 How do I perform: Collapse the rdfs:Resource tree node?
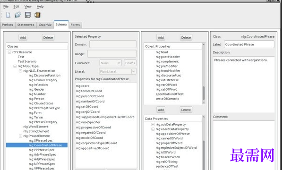click(9, 52)
